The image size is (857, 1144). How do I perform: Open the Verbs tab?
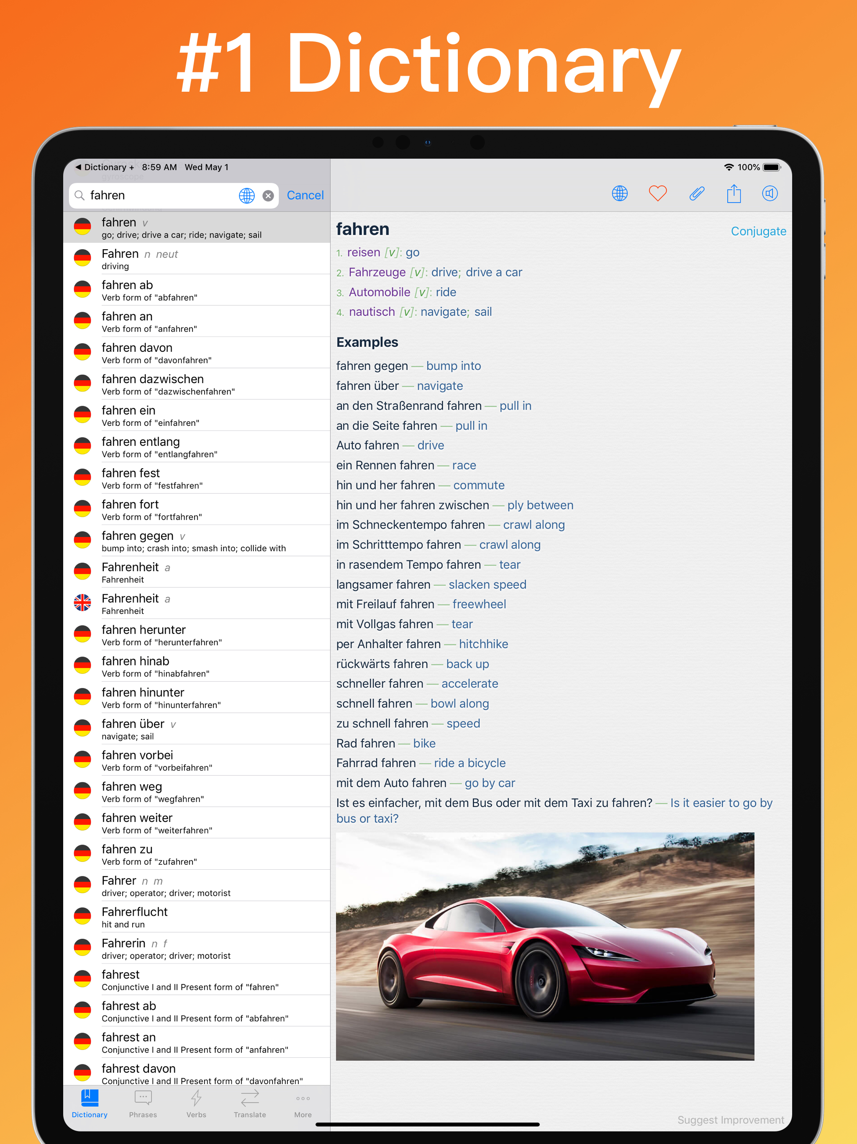(x=196, y=1104)
